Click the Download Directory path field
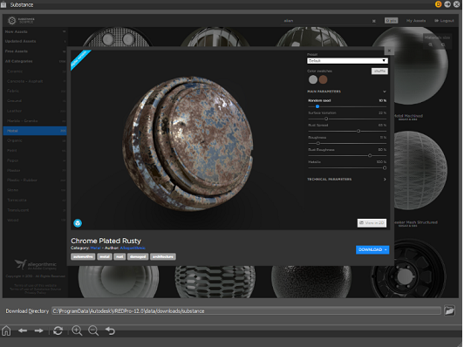The image size is (464, 347). click(x=246, y=311)
